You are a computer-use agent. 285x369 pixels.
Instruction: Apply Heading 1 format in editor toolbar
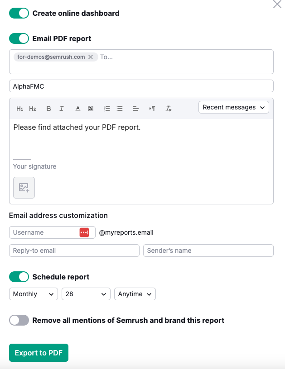19,109
